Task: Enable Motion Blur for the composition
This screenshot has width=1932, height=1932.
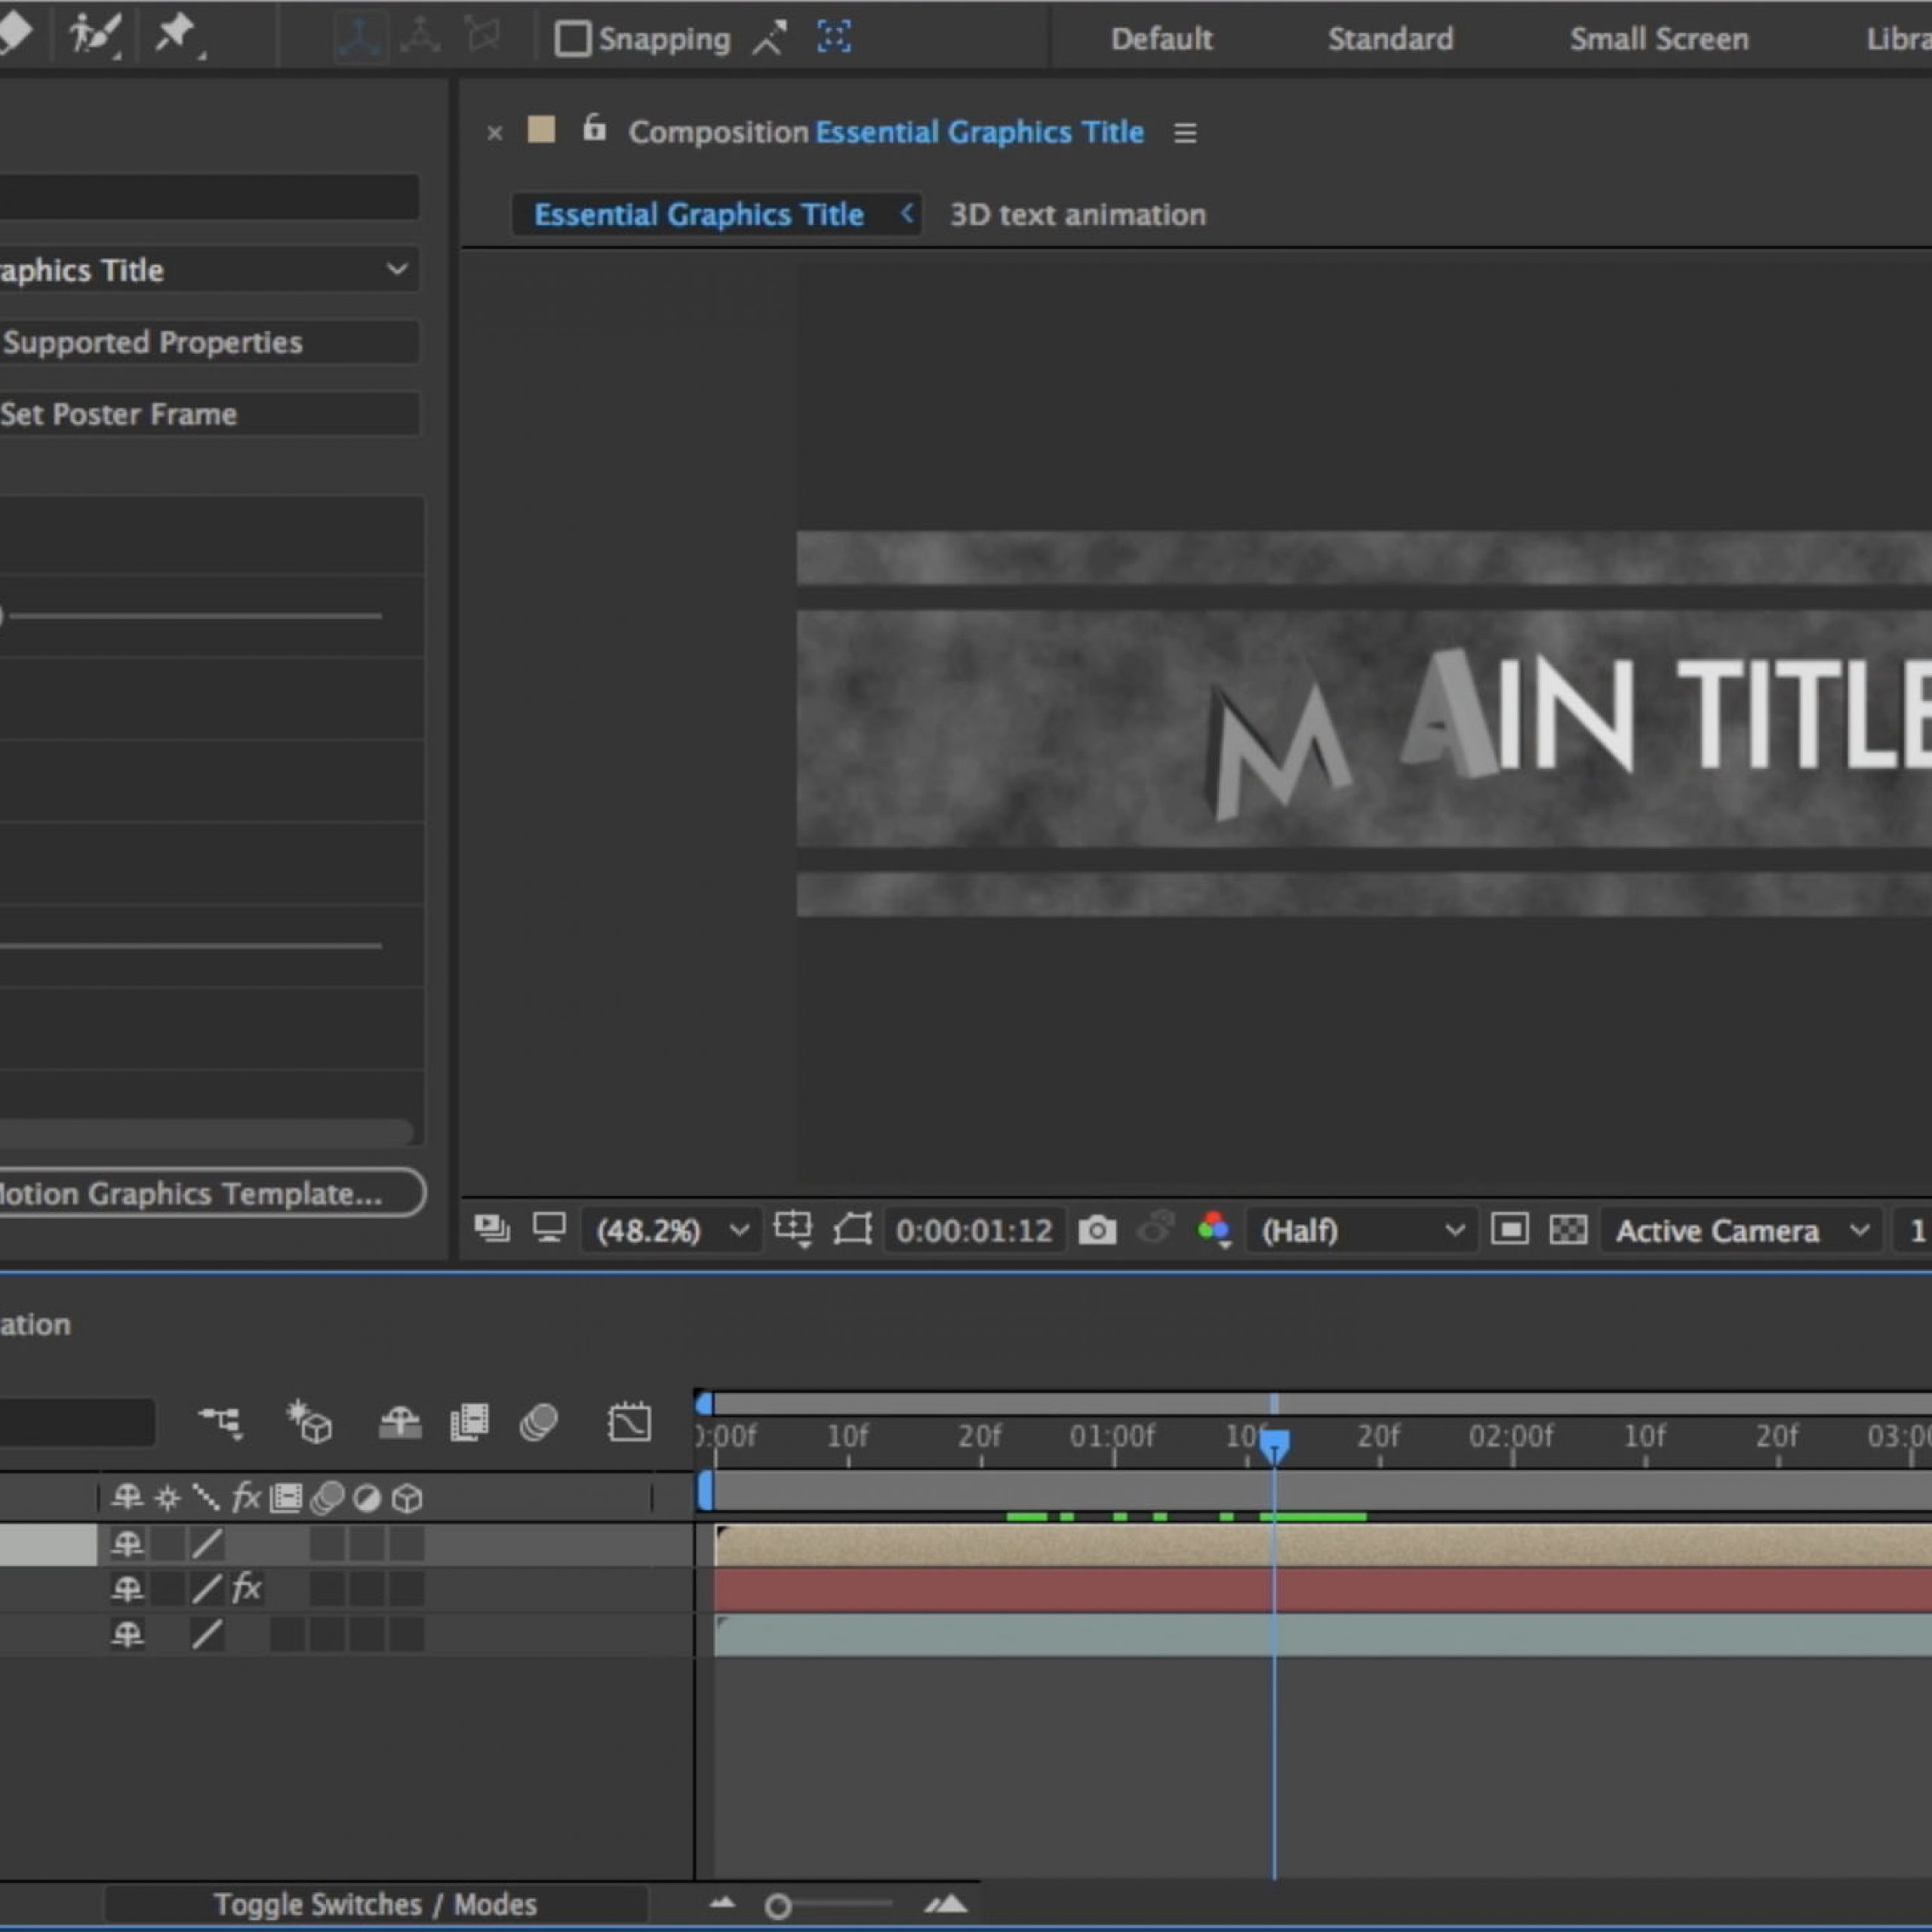Action: pyautogui.click(x=539, y=1422)
